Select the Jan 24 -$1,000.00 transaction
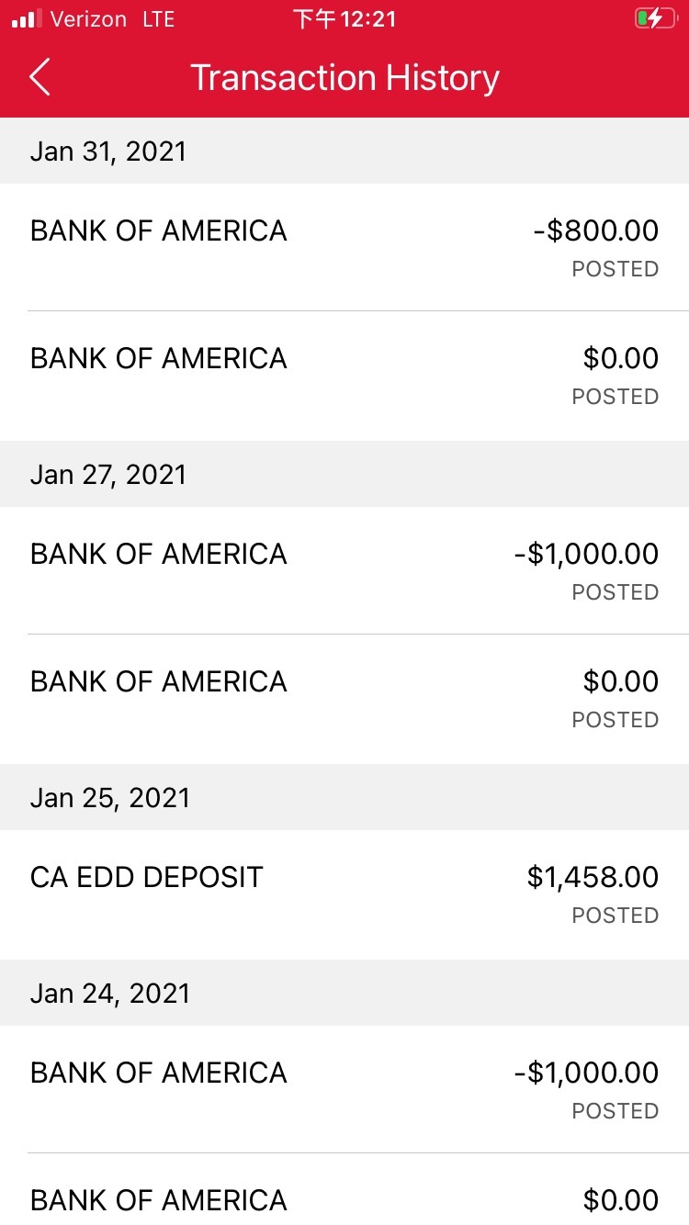689x1225 pixels. [344, 1088]
